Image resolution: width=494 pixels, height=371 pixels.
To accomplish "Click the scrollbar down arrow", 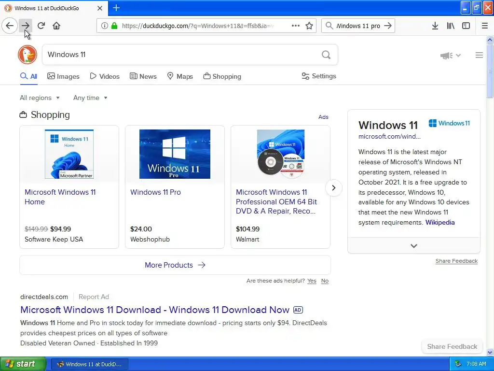I will pos(490,352).
